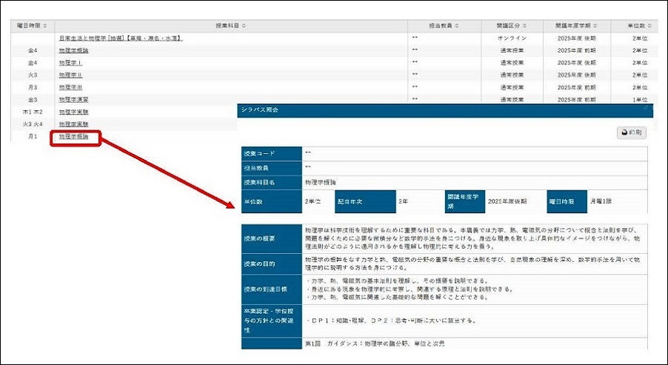Open 物理学実験 link in 火3 火4 row
This screenshot has width=668, height=365.
point(73,124)
